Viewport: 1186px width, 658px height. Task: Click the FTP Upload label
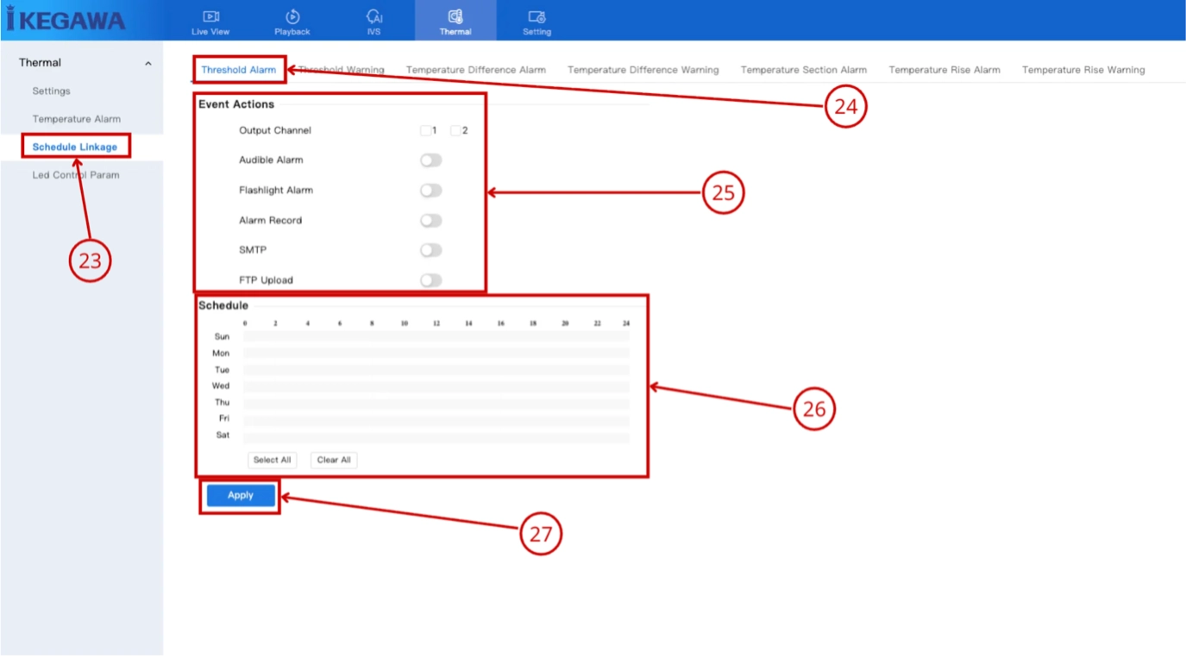266,280
